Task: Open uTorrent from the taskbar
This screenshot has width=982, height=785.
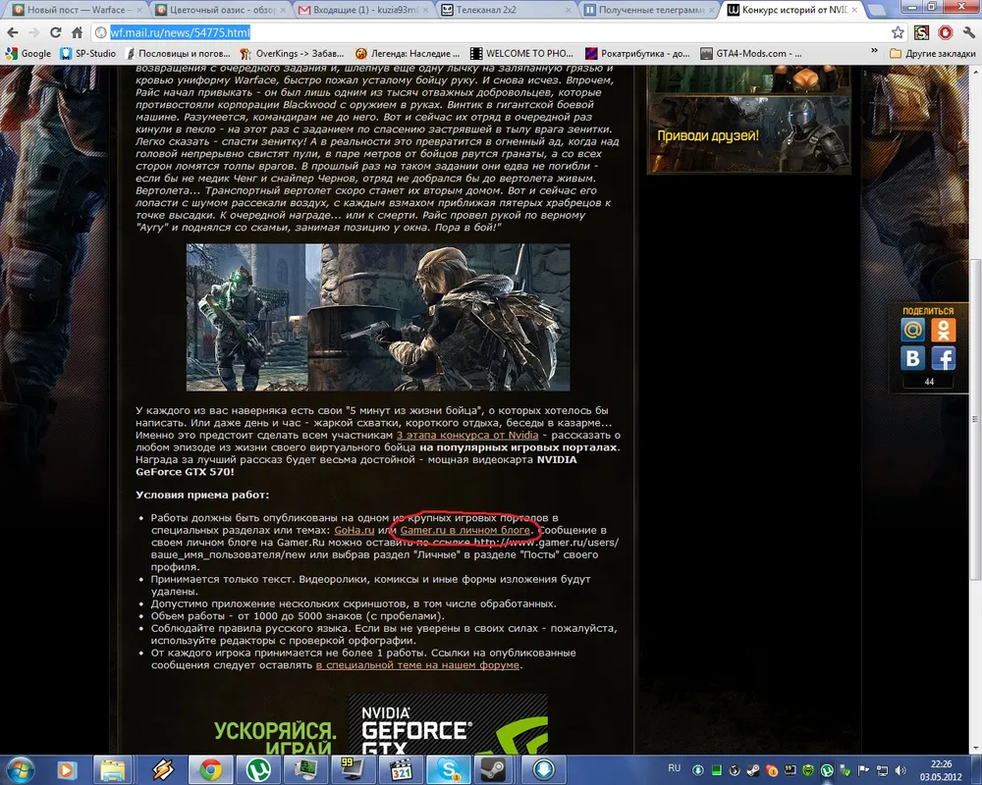Action: 258,768
